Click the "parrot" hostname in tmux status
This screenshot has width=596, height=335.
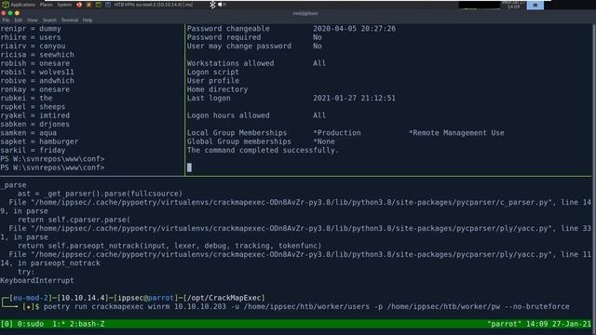505,325
